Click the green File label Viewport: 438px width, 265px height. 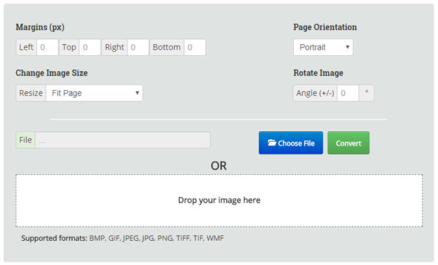(26, 140)
